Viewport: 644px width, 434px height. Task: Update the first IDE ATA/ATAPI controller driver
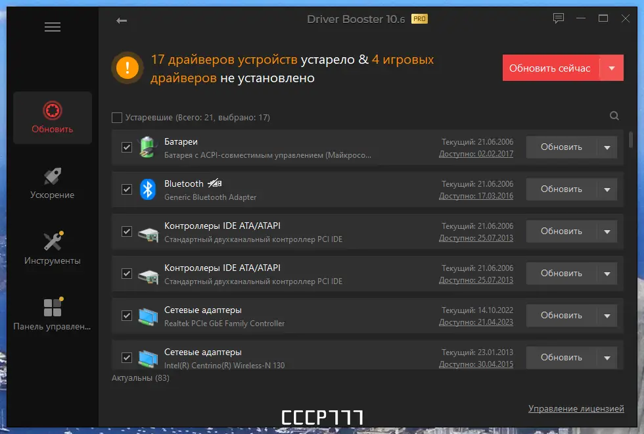(561, 231)
